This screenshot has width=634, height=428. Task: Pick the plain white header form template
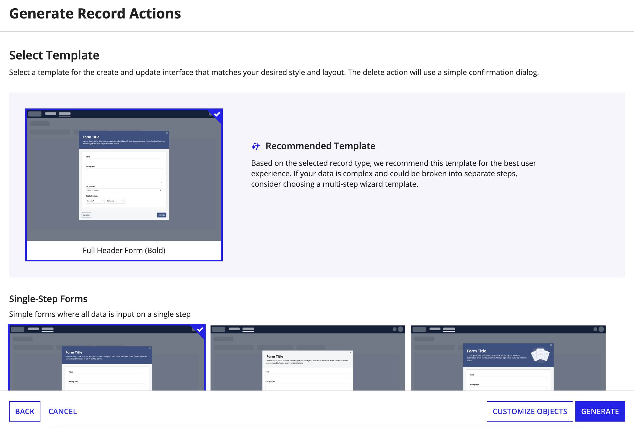[307, 358]
